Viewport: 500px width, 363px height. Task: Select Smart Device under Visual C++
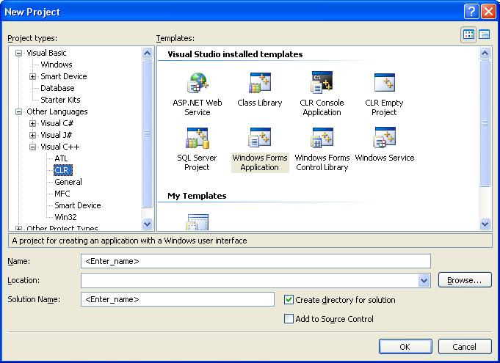[x=78, y=205]
